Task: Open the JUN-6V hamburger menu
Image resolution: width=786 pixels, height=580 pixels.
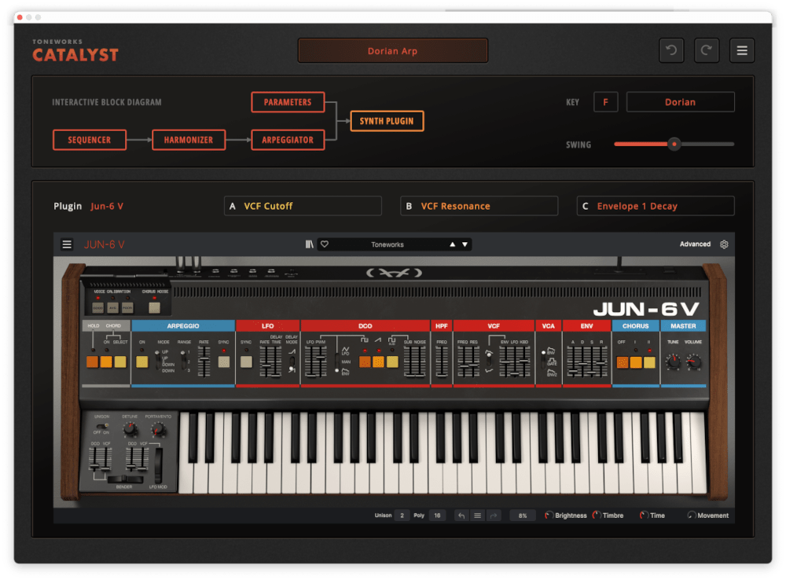Action: tap(68, 244)
